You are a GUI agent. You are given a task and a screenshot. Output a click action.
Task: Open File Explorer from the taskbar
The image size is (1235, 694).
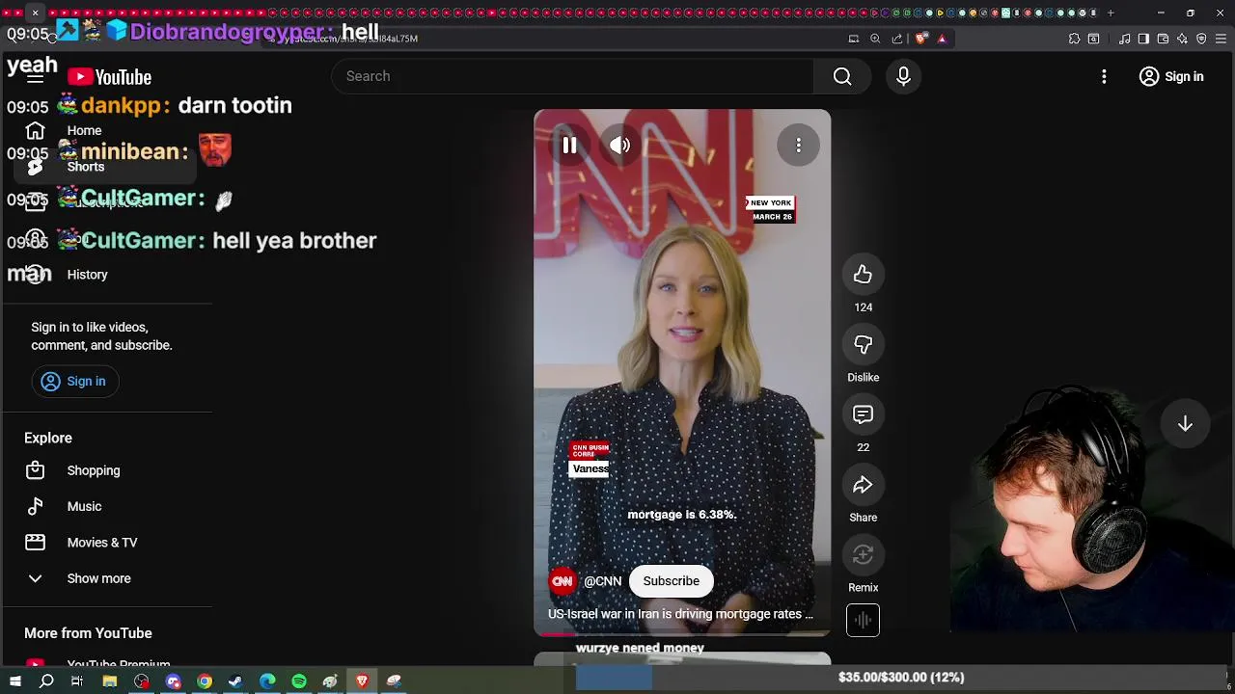[110, 681]
